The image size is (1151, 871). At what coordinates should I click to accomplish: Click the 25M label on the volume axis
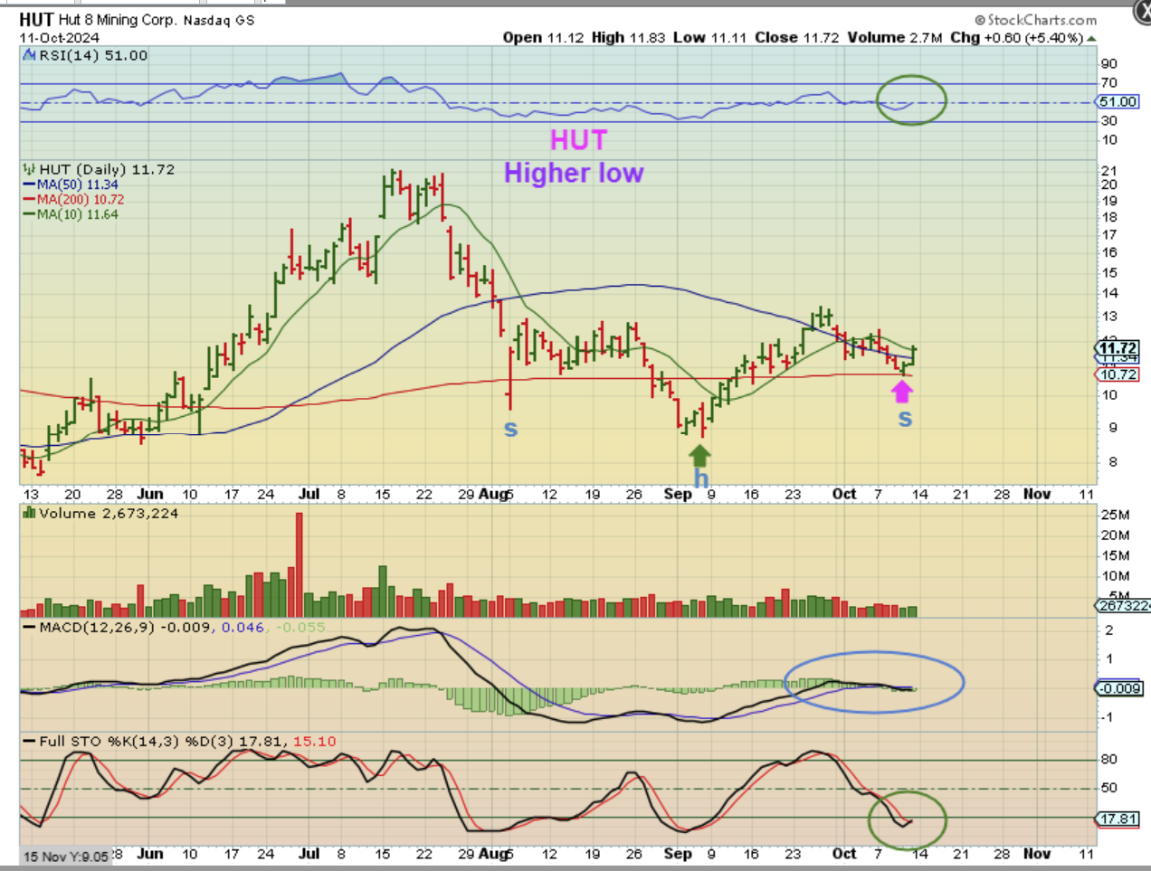[1115, 515]
